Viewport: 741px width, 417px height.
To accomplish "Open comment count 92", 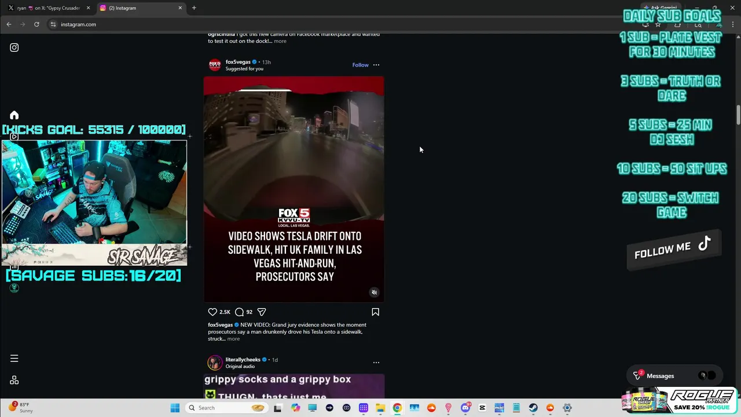I will click(249, 312).
